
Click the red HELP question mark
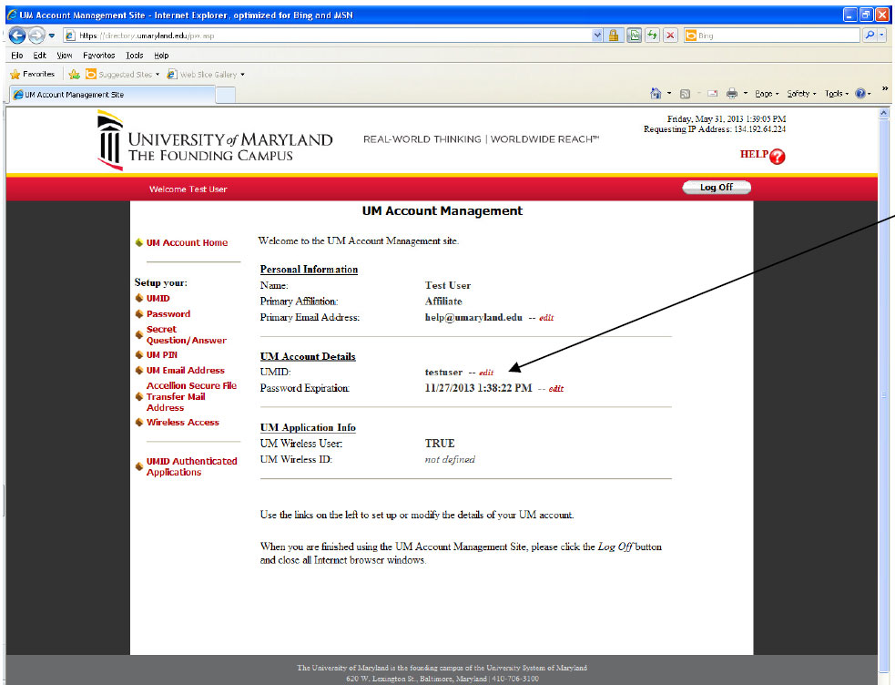coord(779,155)
